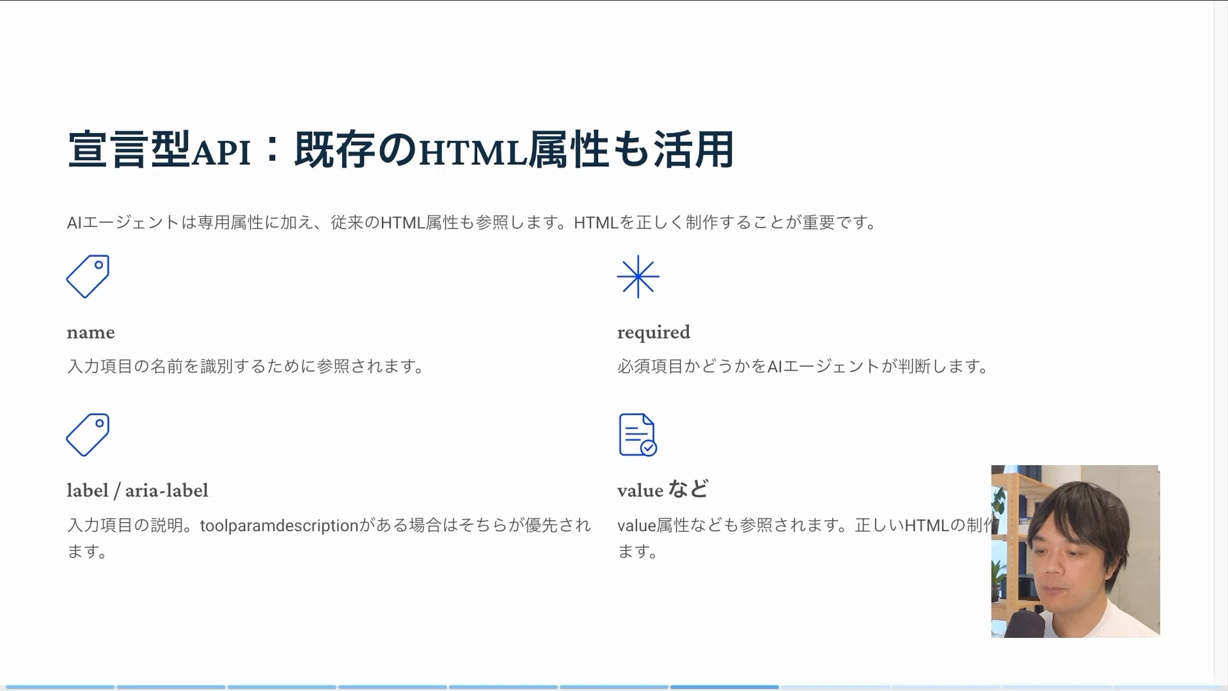Screen dimensions: 1228x691
Task: Click the text "入力項目の名前を識別するために参照されます。"
Action: [x=246, y=367]
